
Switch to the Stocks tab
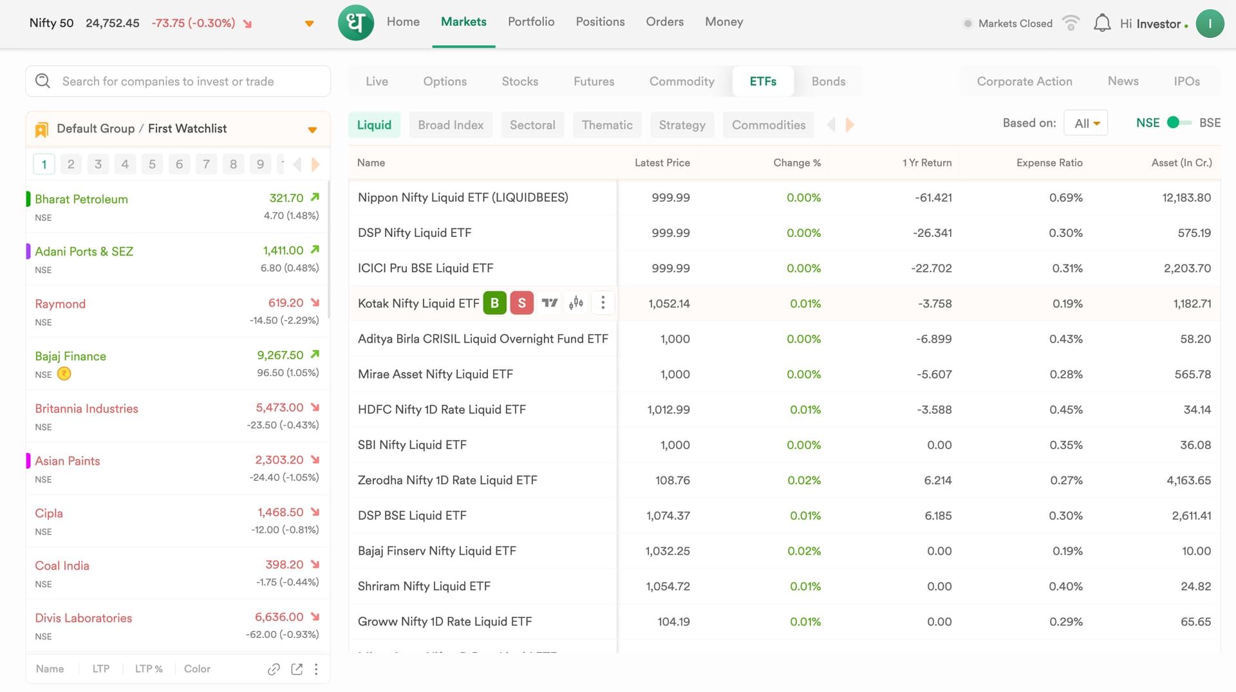point(520,81)
